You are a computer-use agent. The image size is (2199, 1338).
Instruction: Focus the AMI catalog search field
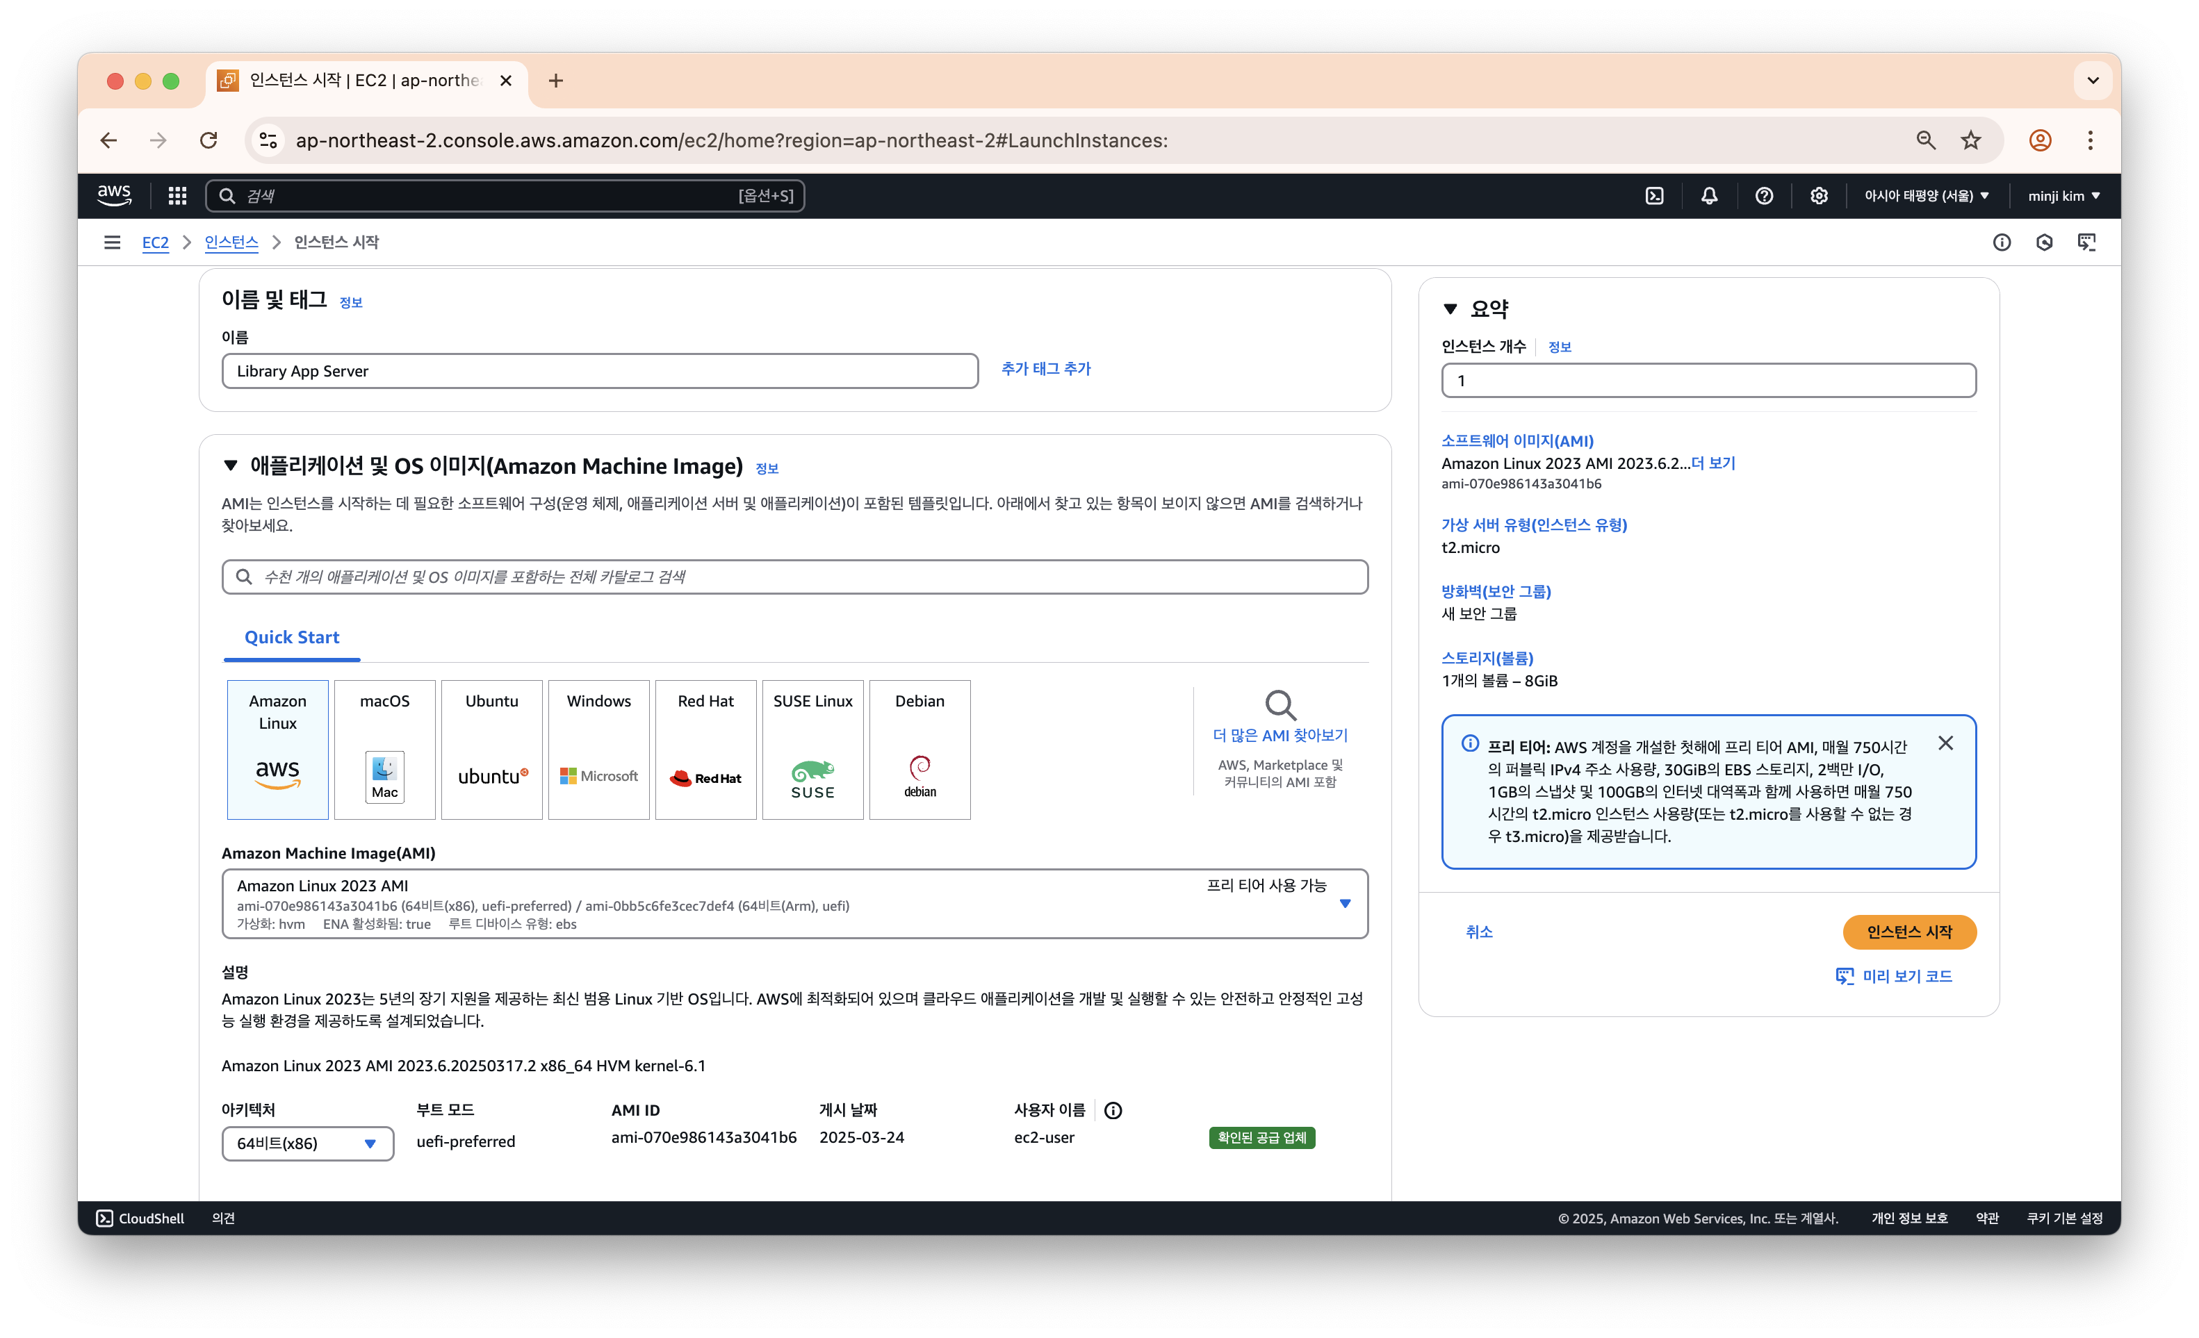point(794,577)
